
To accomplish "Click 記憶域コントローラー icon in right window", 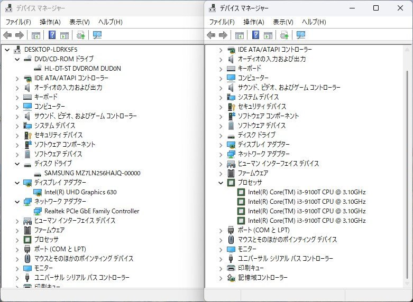I will pyautogui.click(x=231, y=278).
